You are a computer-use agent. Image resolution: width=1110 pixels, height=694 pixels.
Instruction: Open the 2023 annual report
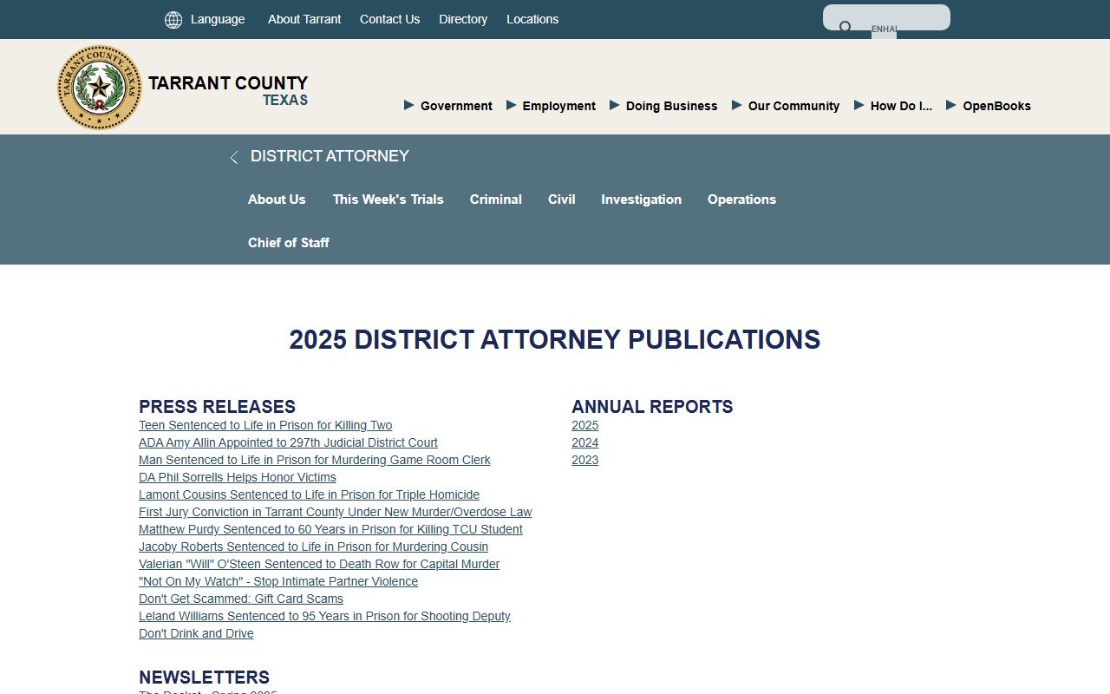(584, 460)
